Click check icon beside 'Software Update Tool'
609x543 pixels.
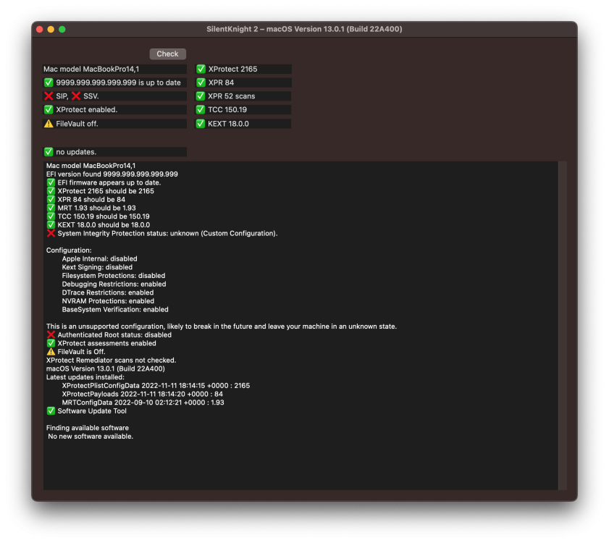(x=51, y=411)
